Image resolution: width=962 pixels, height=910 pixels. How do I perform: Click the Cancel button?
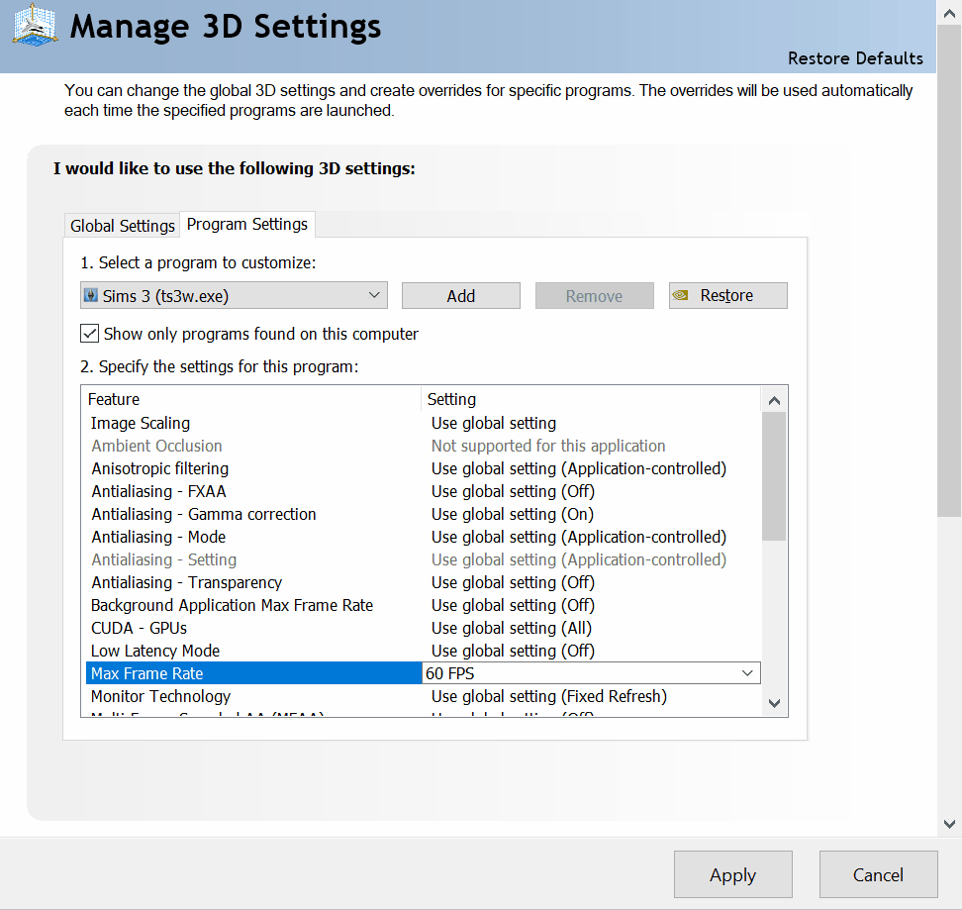click(x=878, y=874)
